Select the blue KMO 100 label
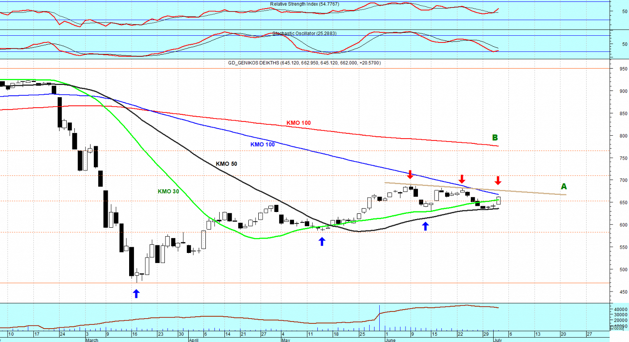This screenshot has height=342, width=629. coord(263,144)
